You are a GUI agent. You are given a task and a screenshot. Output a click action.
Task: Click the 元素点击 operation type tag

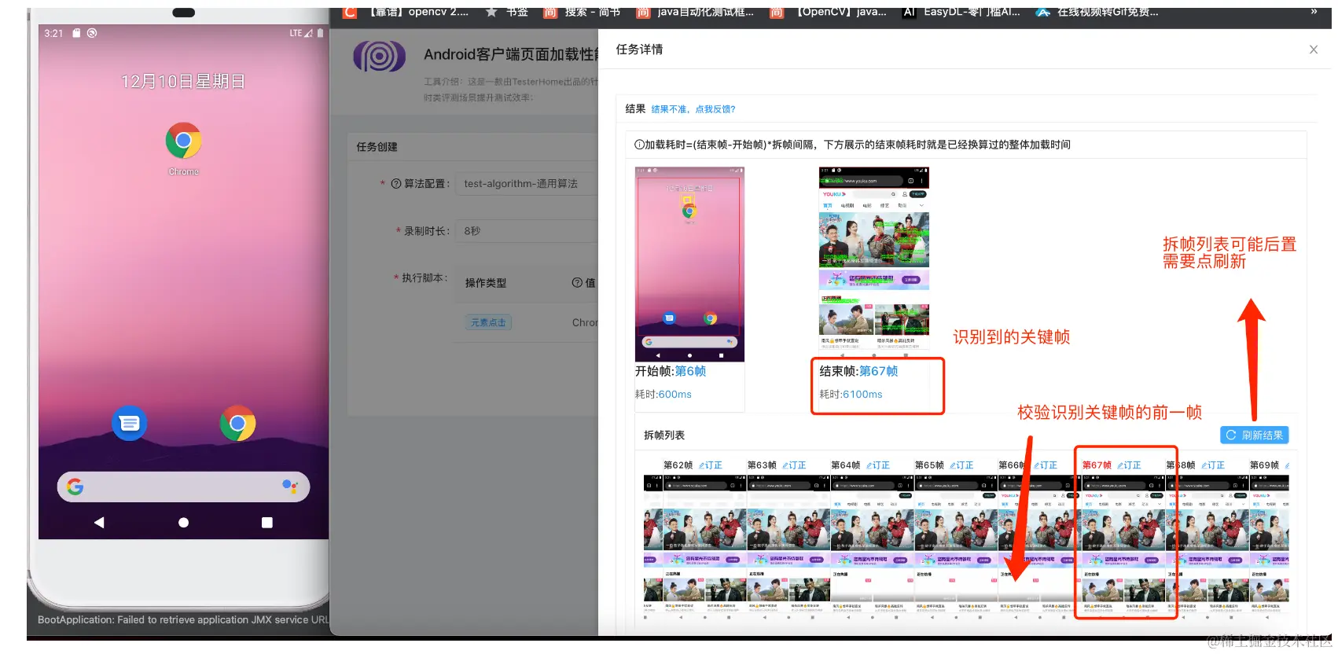point(488,322)
